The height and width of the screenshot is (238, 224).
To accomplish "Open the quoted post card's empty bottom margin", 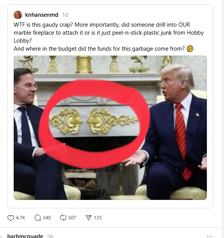I will tap(110, 204).
